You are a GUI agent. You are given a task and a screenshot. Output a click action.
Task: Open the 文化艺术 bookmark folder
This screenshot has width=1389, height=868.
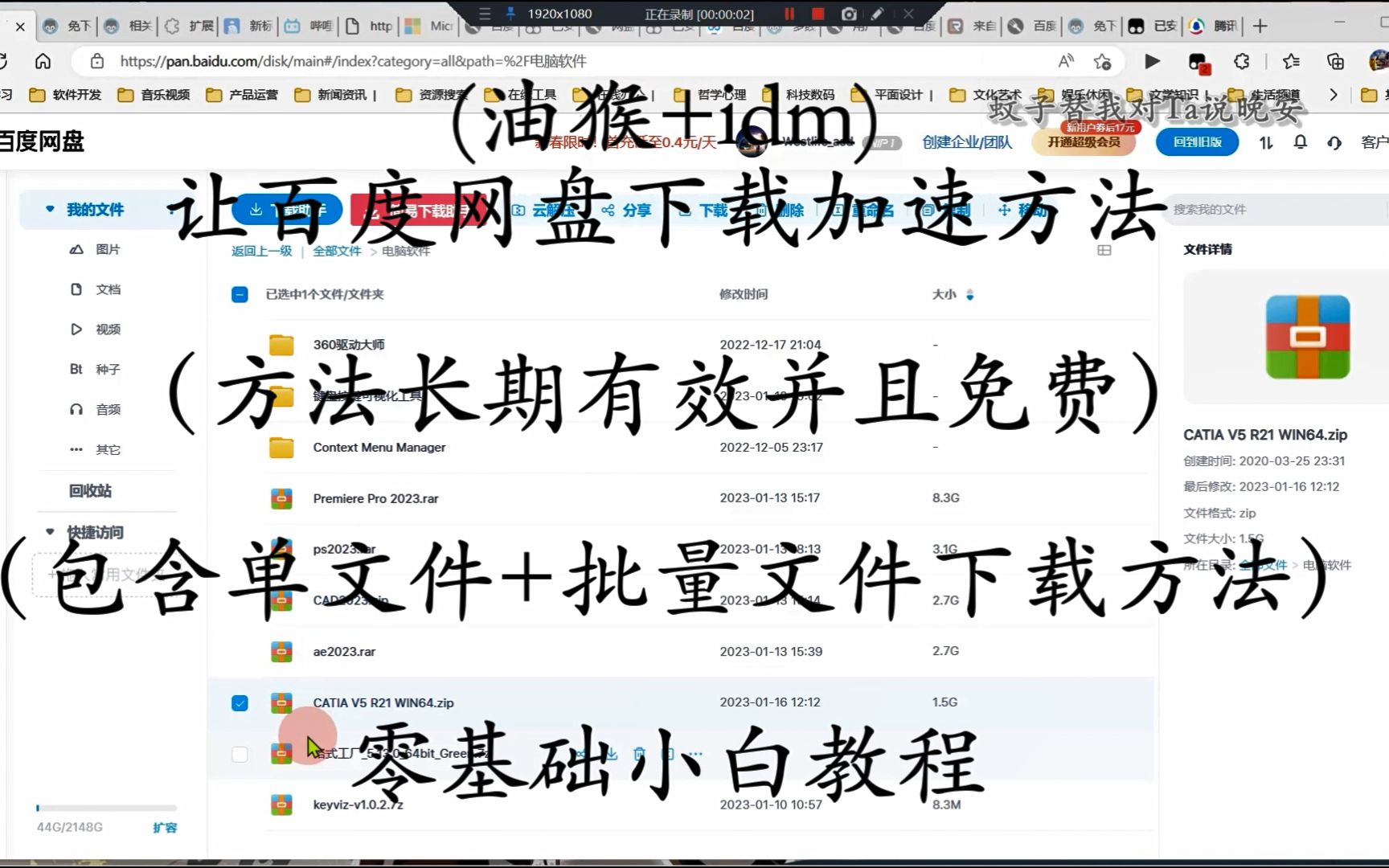coord(986,95)
